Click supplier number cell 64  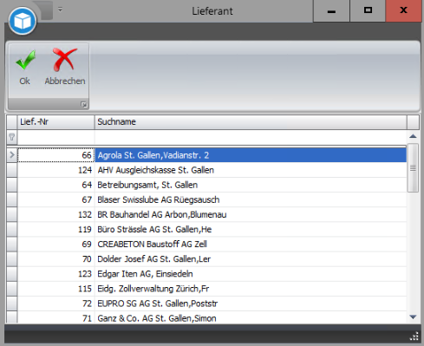click(x=55, y=185)
